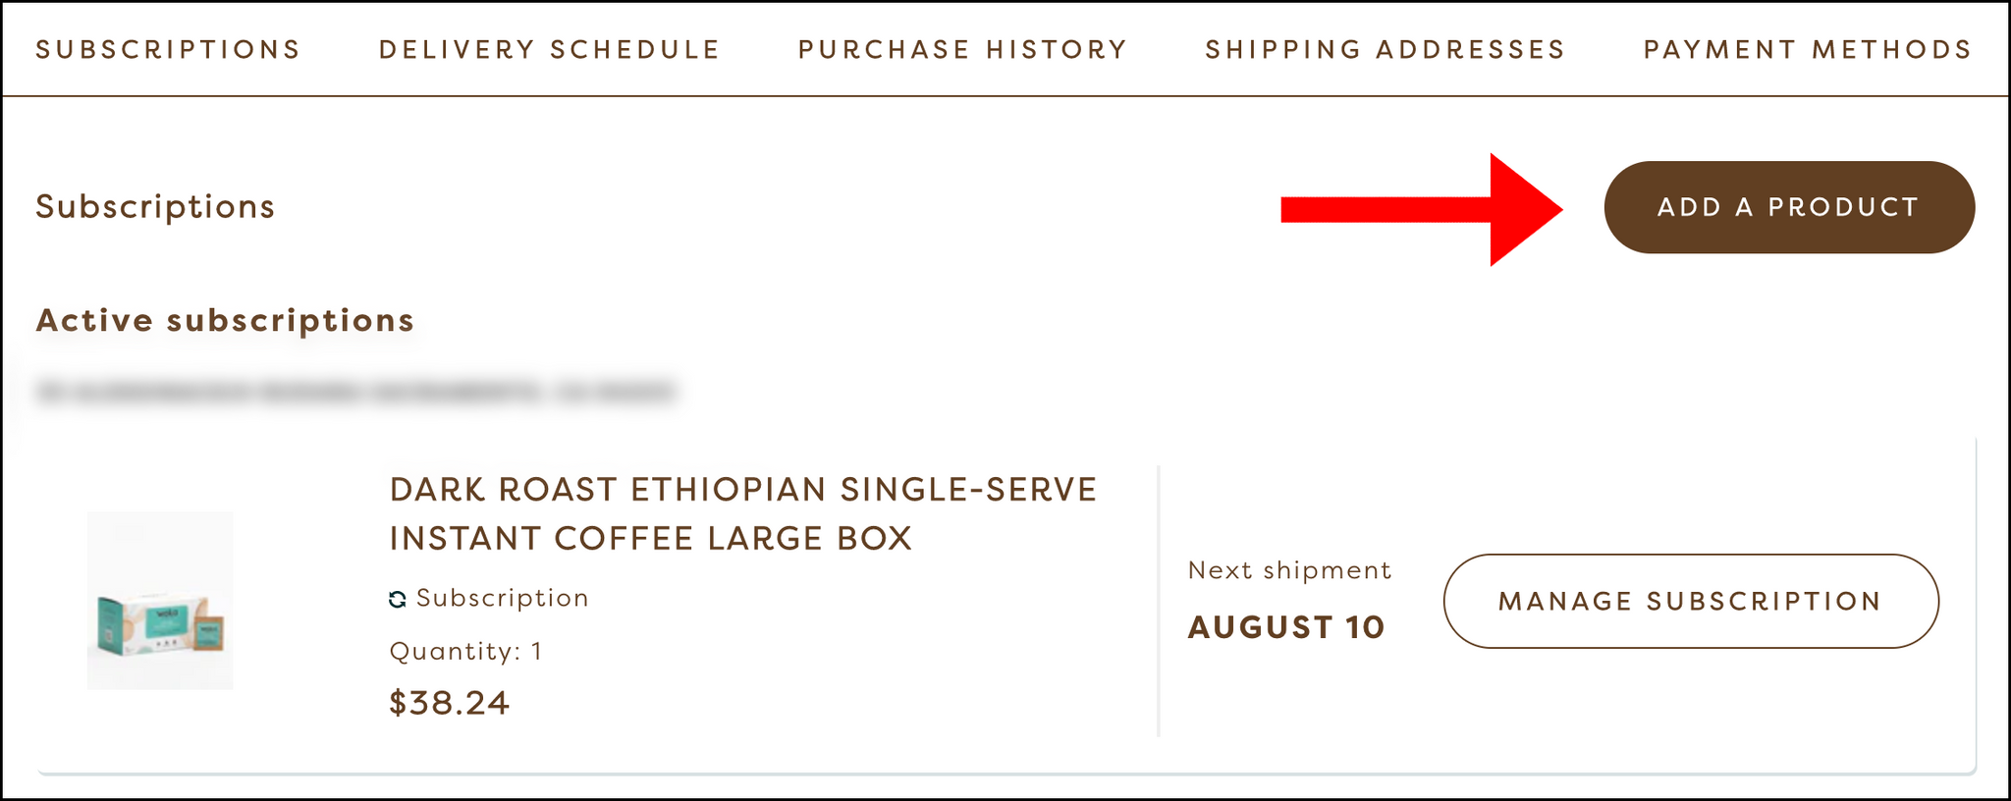Viewport: 2011px width, 801px height.
Task: Click the red arrow pointing at Add a Product
Action: tap(1422, 209)
